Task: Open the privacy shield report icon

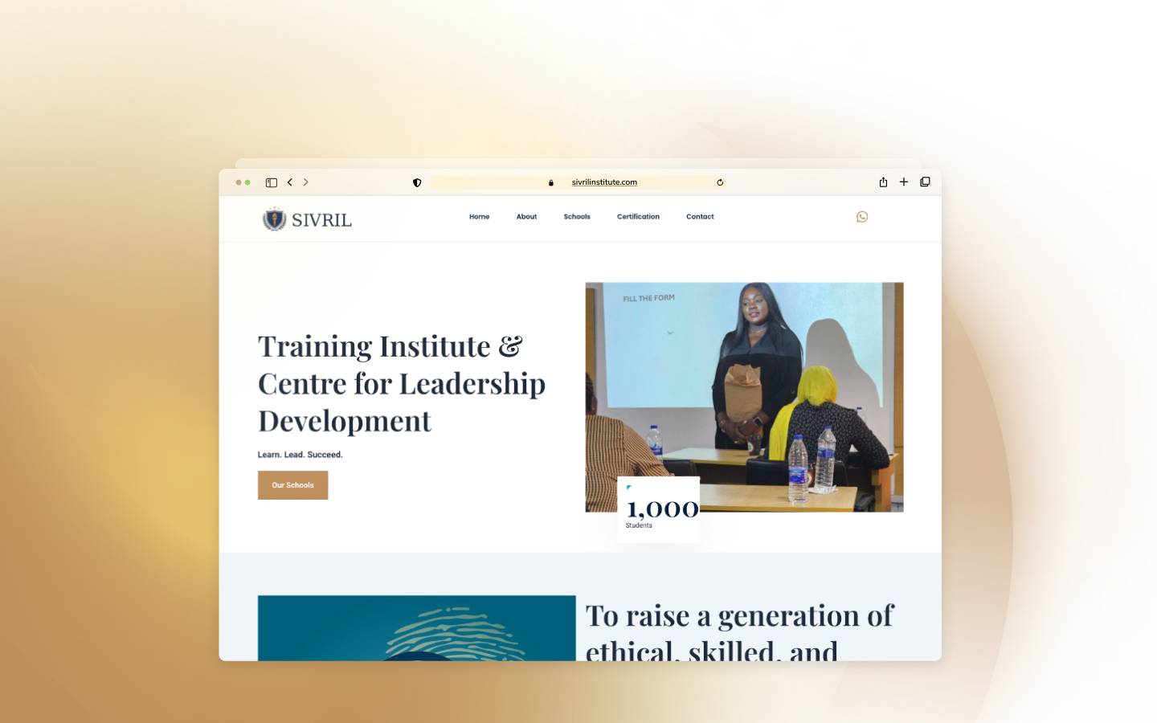Action: click(417, 182)
